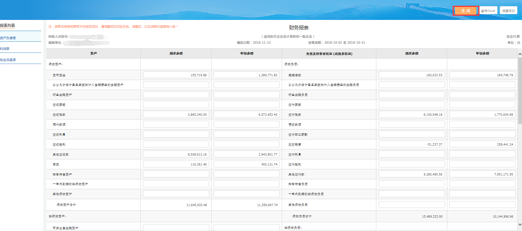Click 应付账款 field showing 1,770,634.98

pos(482,115)
